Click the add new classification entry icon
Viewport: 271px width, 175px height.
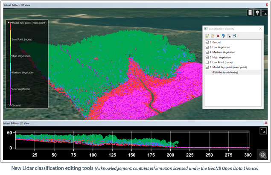pos(207,35)
